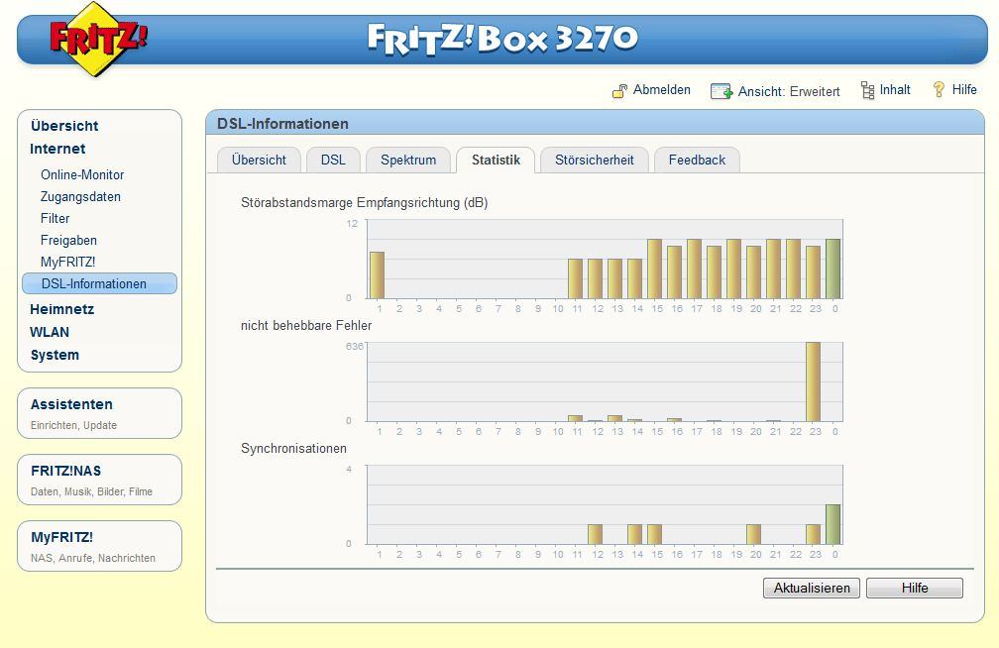This screenshot has height=648, width=999.
Task: Click 'Daten, Musik, Bilder, Filme' subtitle
Action: pyautogui.click(x=92, y=491)
